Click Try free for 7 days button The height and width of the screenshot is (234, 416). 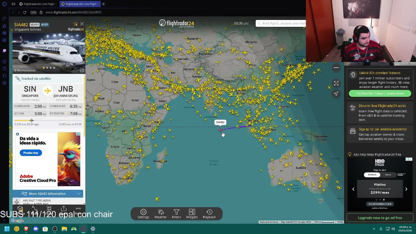380,94
